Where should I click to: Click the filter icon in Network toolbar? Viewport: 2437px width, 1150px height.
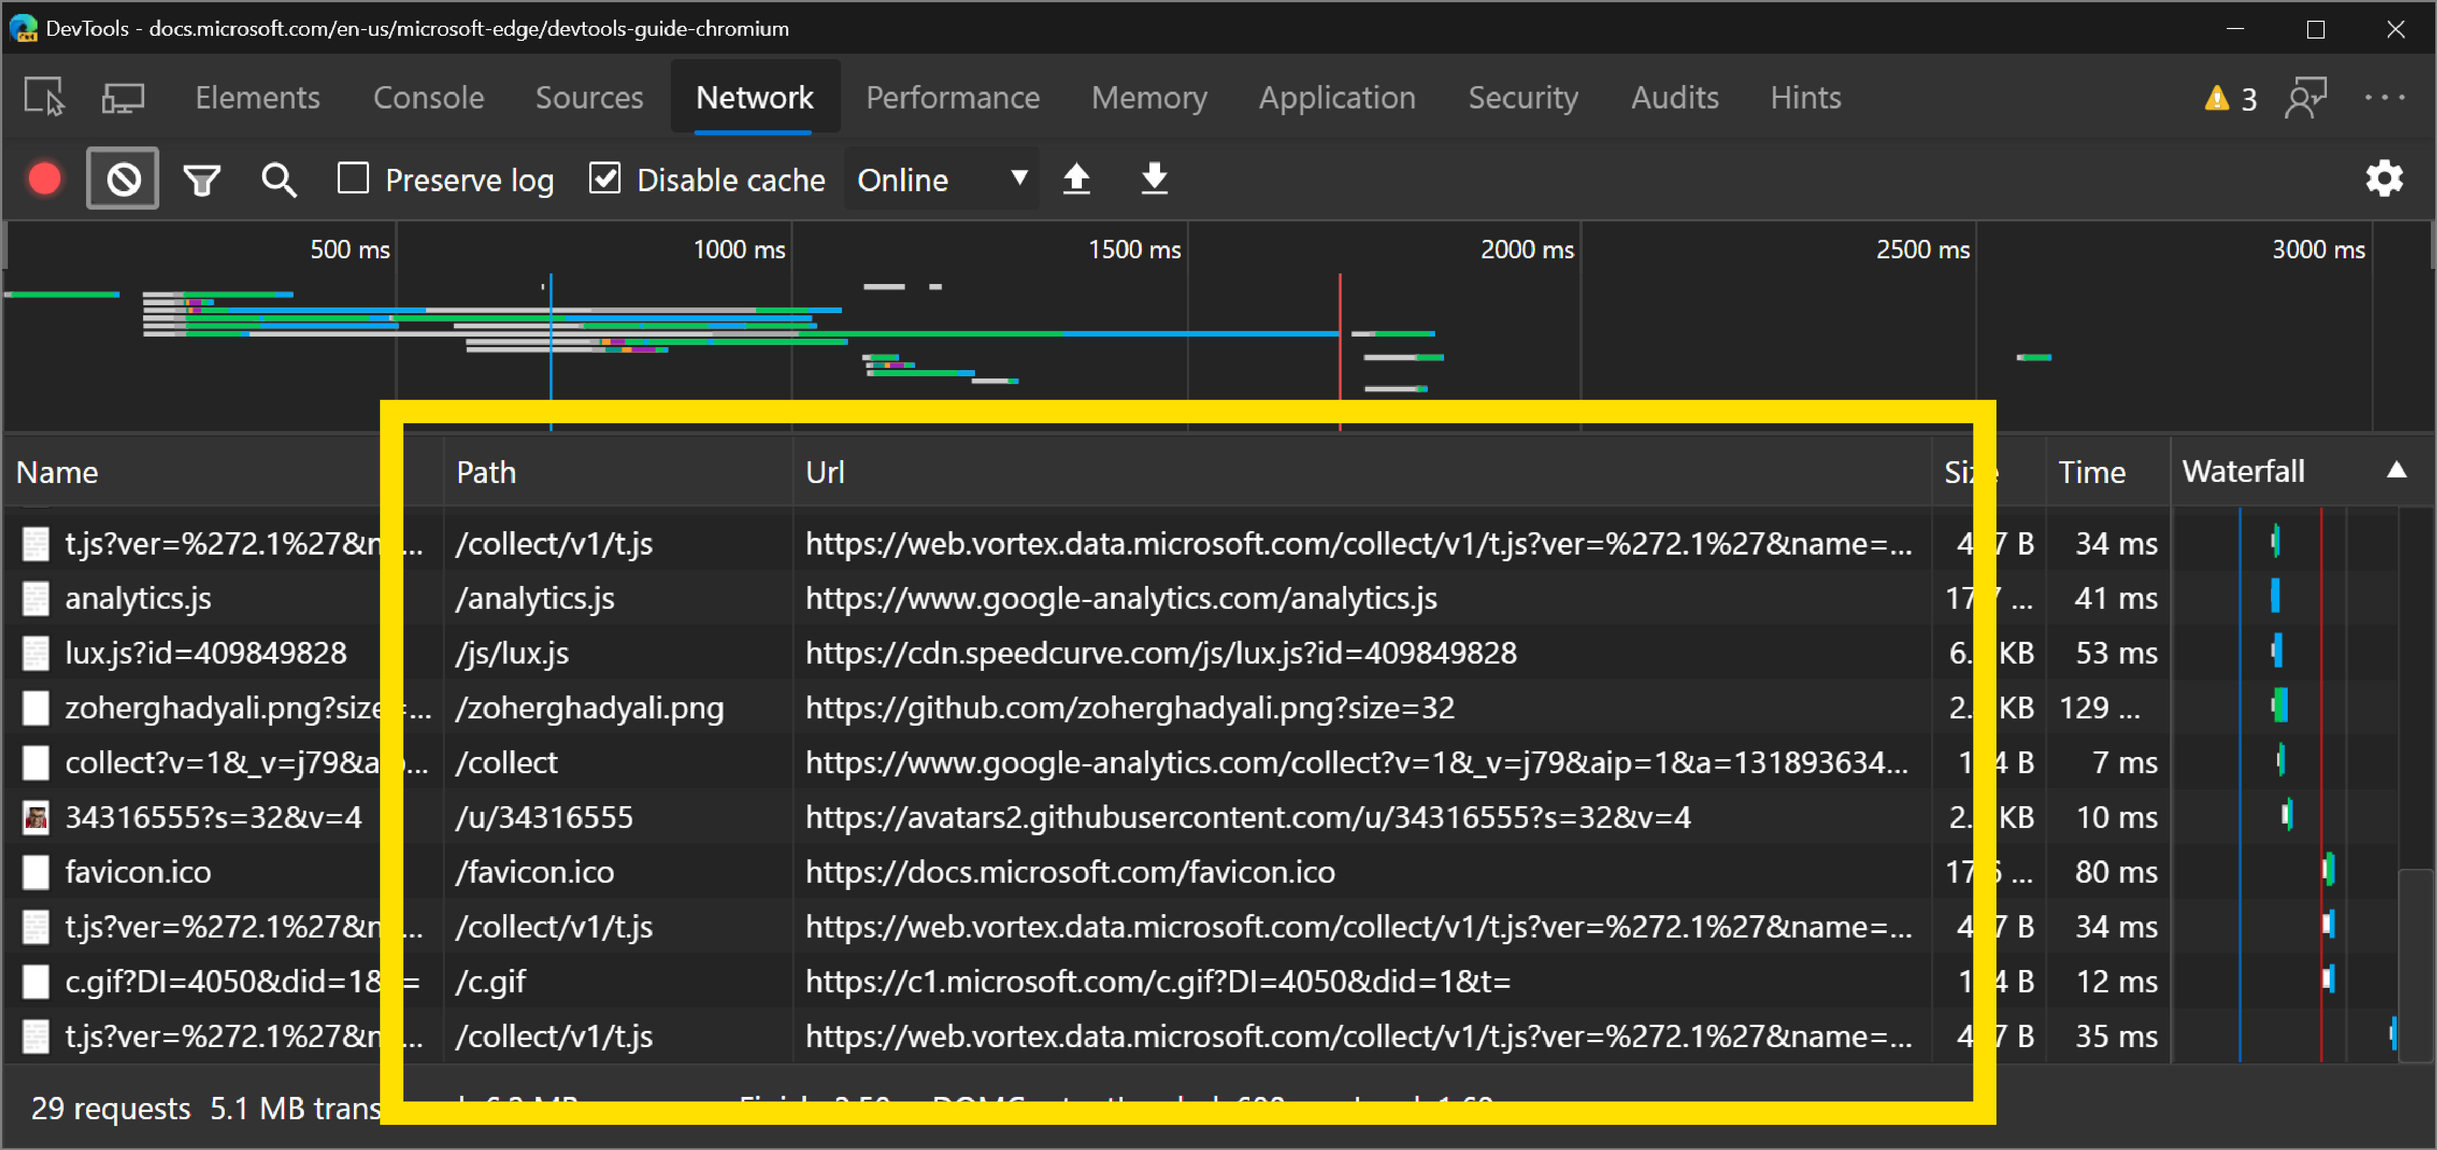tap(202, 177)
